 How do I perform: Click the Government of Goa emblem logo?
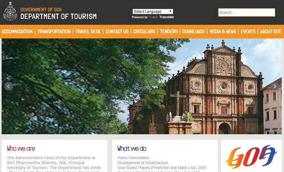pos(10,11)
